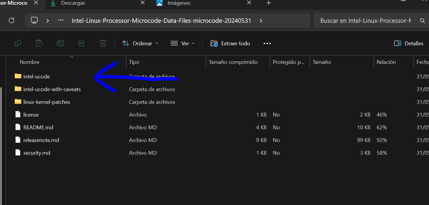
Task: Click the Buscar search input field
Action: pos(365,21)
